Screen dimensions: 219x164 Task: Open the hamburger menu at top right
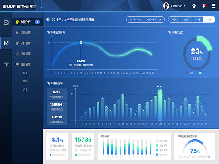click(x=214, y=6)
